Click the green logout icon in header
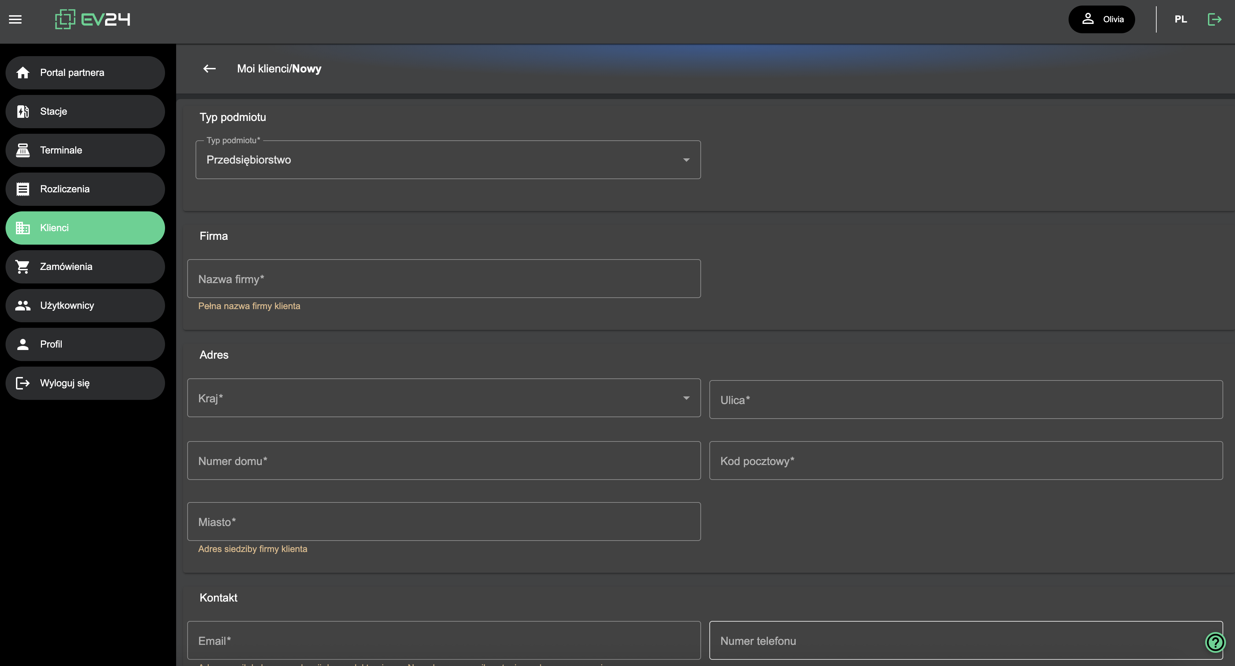The image size is (1235, 666). [x=1214, y=19]
